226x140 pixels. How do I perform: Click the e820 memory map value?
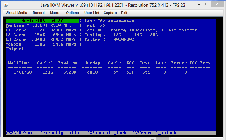(92, 72)
